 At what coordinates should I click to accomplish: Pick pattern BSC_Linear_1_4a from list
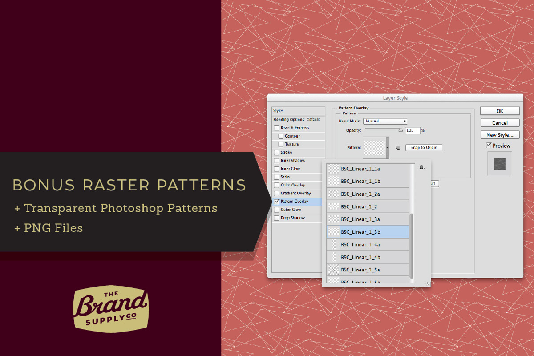coord(368,244)
